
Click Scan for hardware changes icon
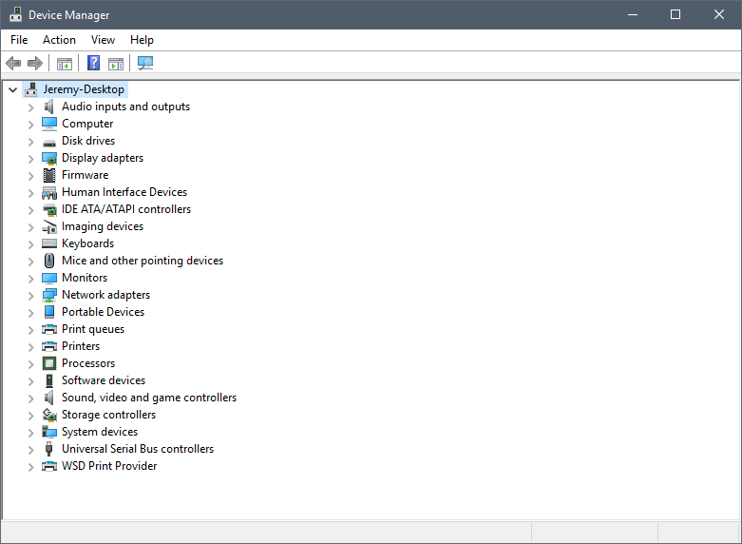145,63
